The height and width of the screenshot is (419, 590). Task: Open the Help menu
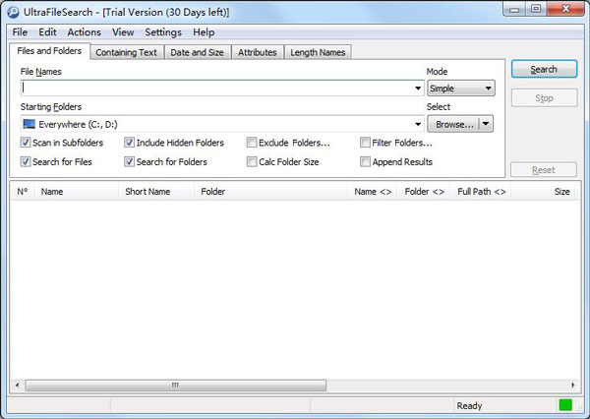pyautogui.click(x=204, y=32)
